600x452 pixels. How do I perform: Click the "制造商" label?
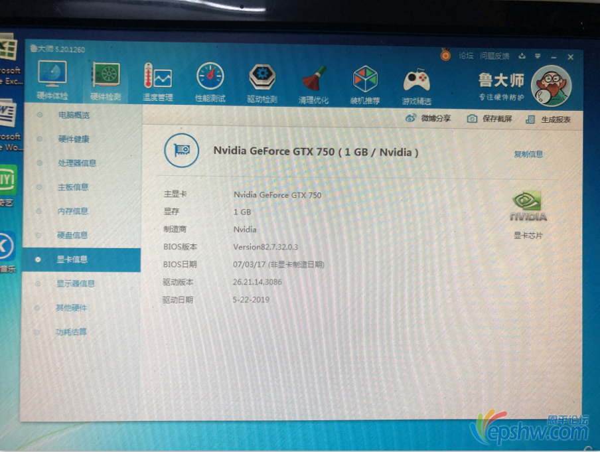pyautogui.click(x=175, y=229)
